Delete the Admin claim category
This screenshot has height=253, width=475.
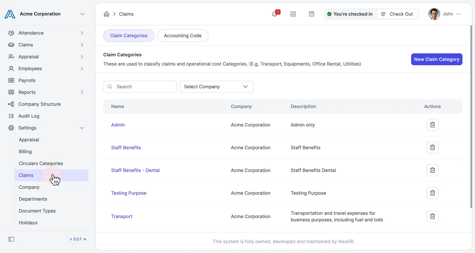(x=432, y=125)
